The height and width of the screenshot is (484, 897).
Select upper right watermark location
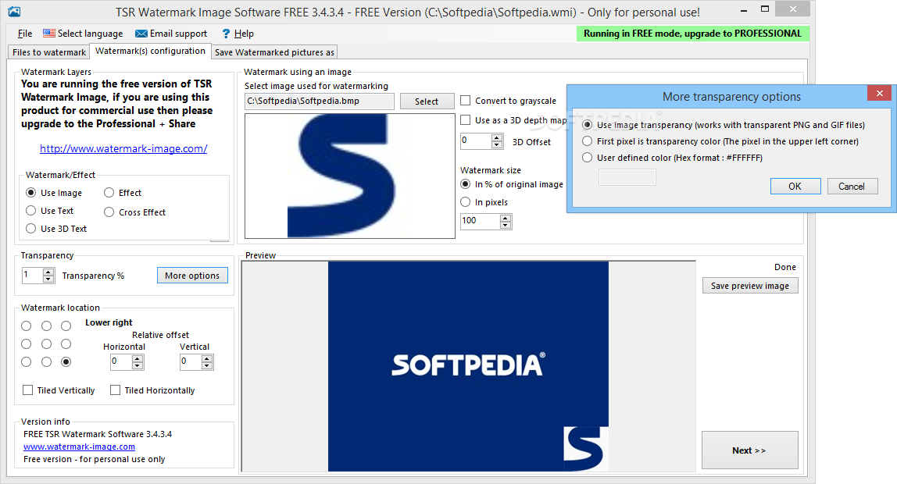(66, 326)
